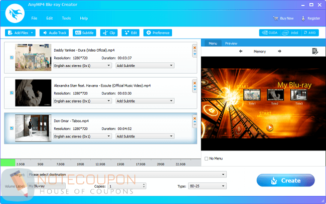
Task: Click Memory template name
Action: pos(260,51)
